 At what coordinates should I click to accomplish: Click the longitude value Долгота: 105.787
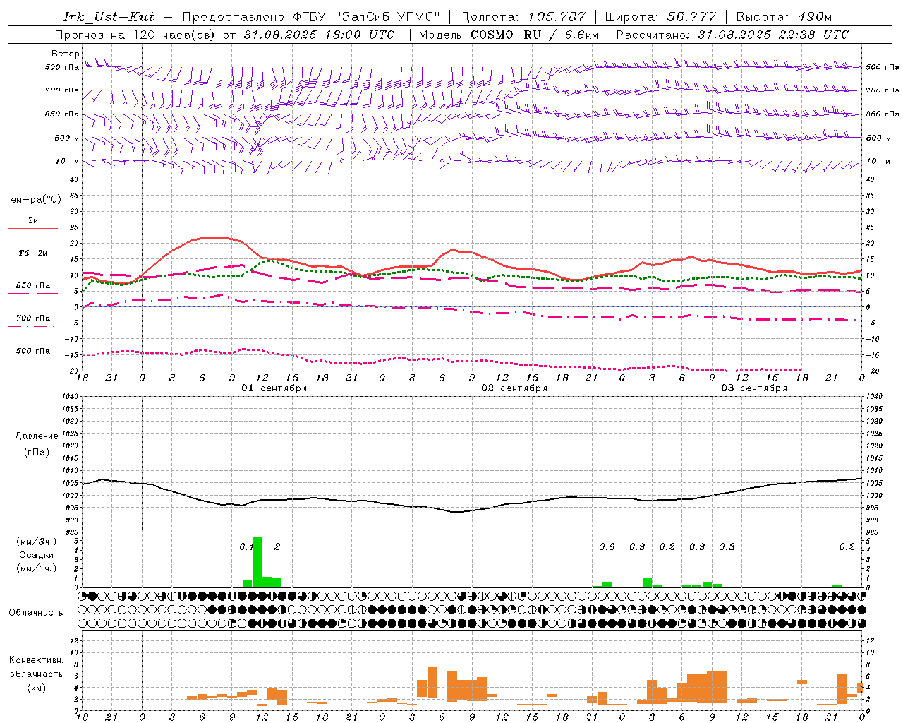[x=523, y=17]
